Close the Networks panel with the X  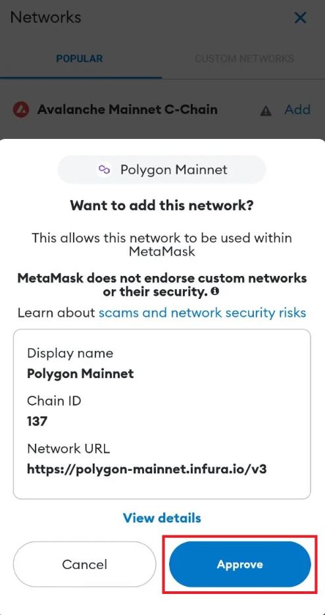point(300,18)
